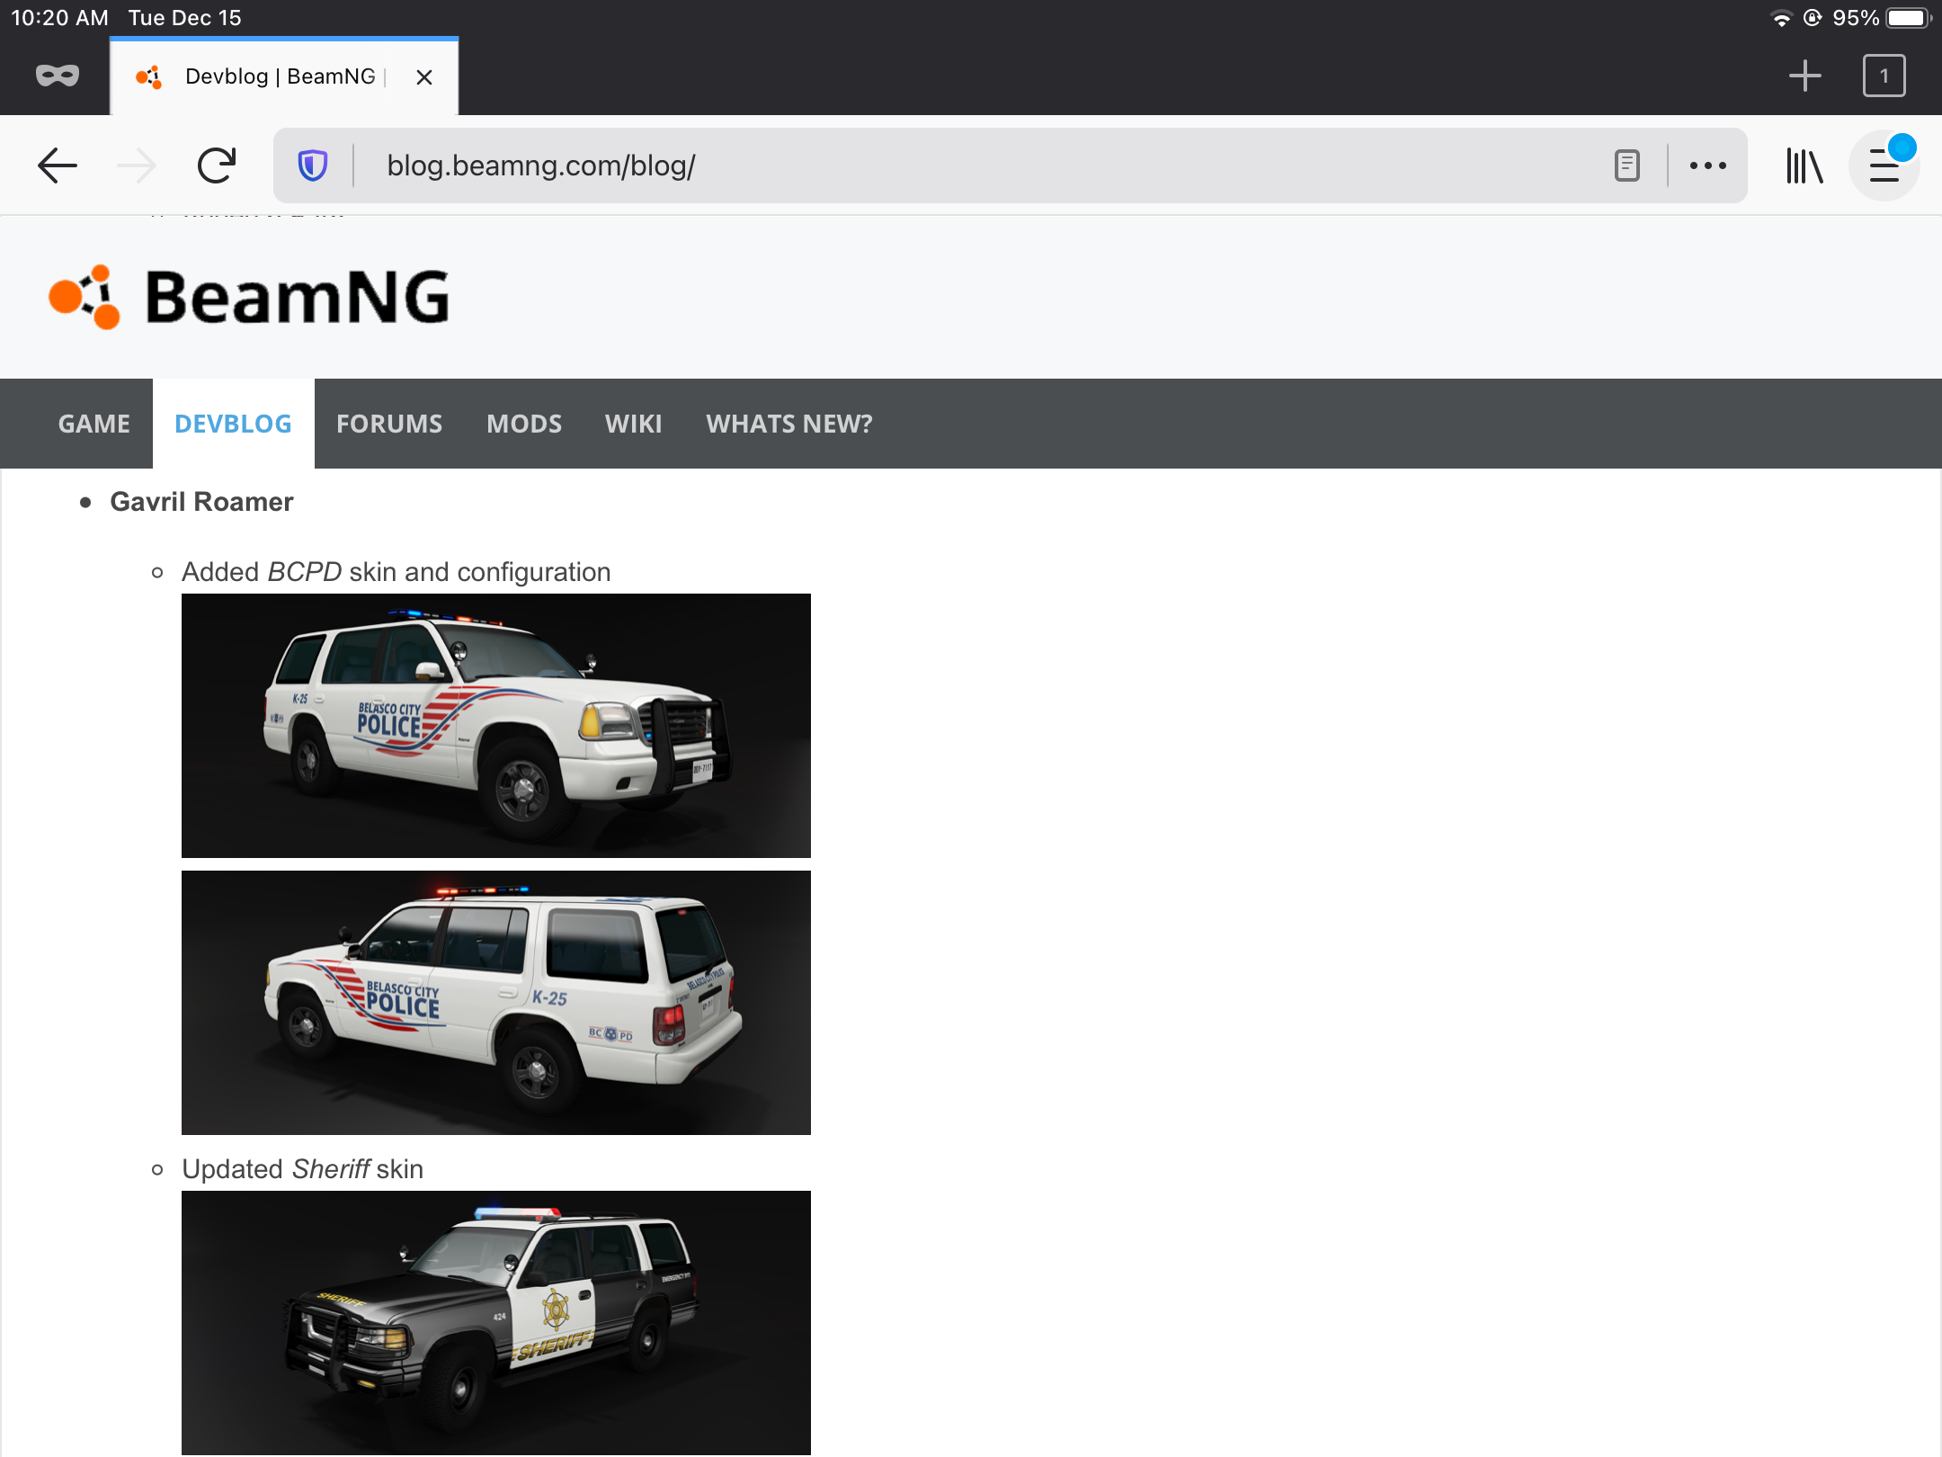This screenshot has width=1942, height=1457.
Task: Tap the 10:20 AM clock
Action: (59, 18)
